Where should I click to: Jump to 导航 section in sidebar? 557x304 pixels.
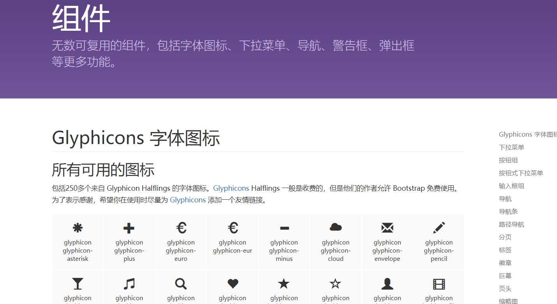[x=505, y=199]
